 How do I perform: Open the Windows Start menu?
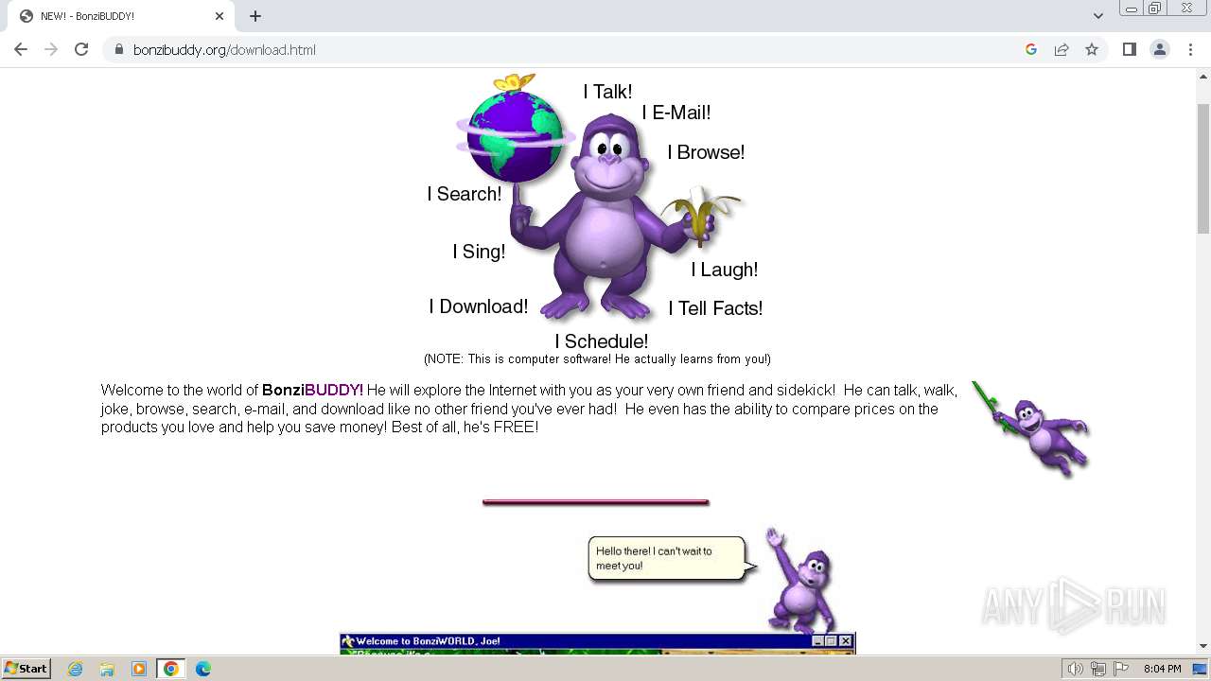point(26,668)
